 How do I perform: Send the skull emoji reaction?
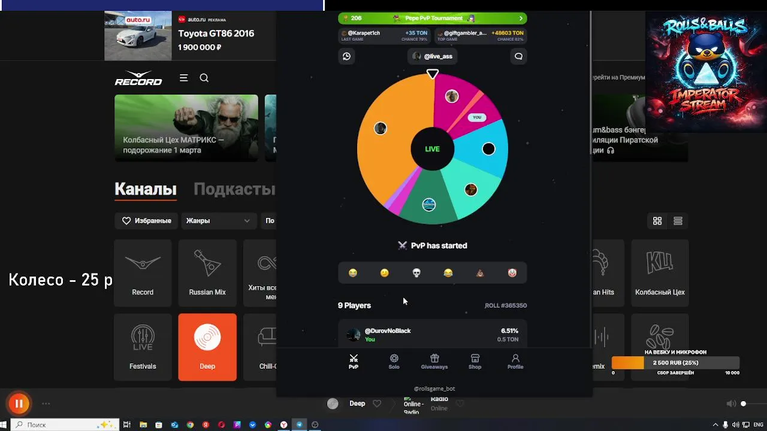[x=416, y=273]
